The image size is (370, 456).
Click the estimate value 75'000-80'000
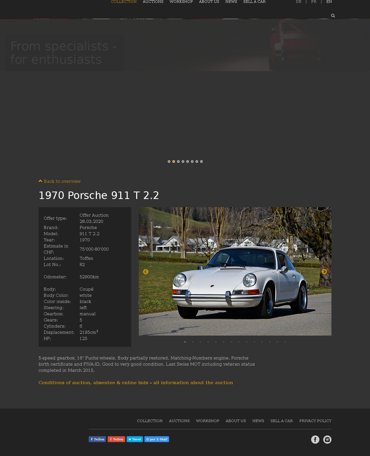click(x=94, y=249)
